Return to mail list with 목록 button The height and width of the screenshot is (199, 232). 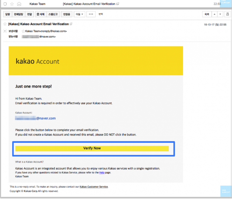(207, 14)
